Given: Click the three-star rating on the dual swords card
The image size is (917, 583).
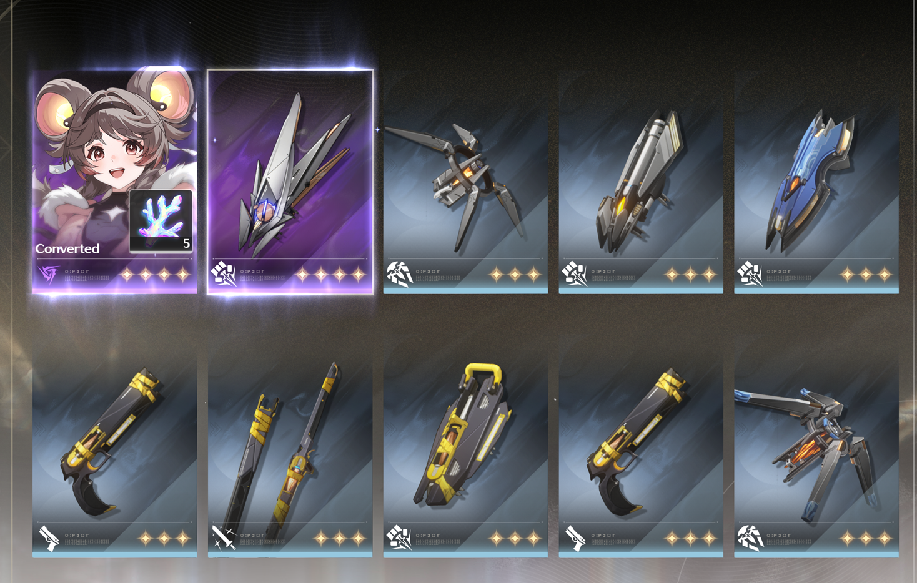Looking at the screenshot, I should pyautogui.click(x=339, y=537).
